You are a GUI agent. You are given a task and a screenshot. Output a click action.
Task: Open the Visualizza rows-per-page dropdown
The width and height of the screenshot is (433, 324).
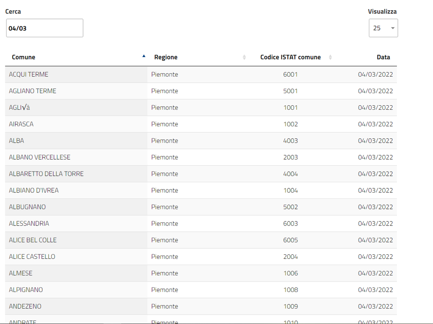pyautogui.click(x=383, y=28)
